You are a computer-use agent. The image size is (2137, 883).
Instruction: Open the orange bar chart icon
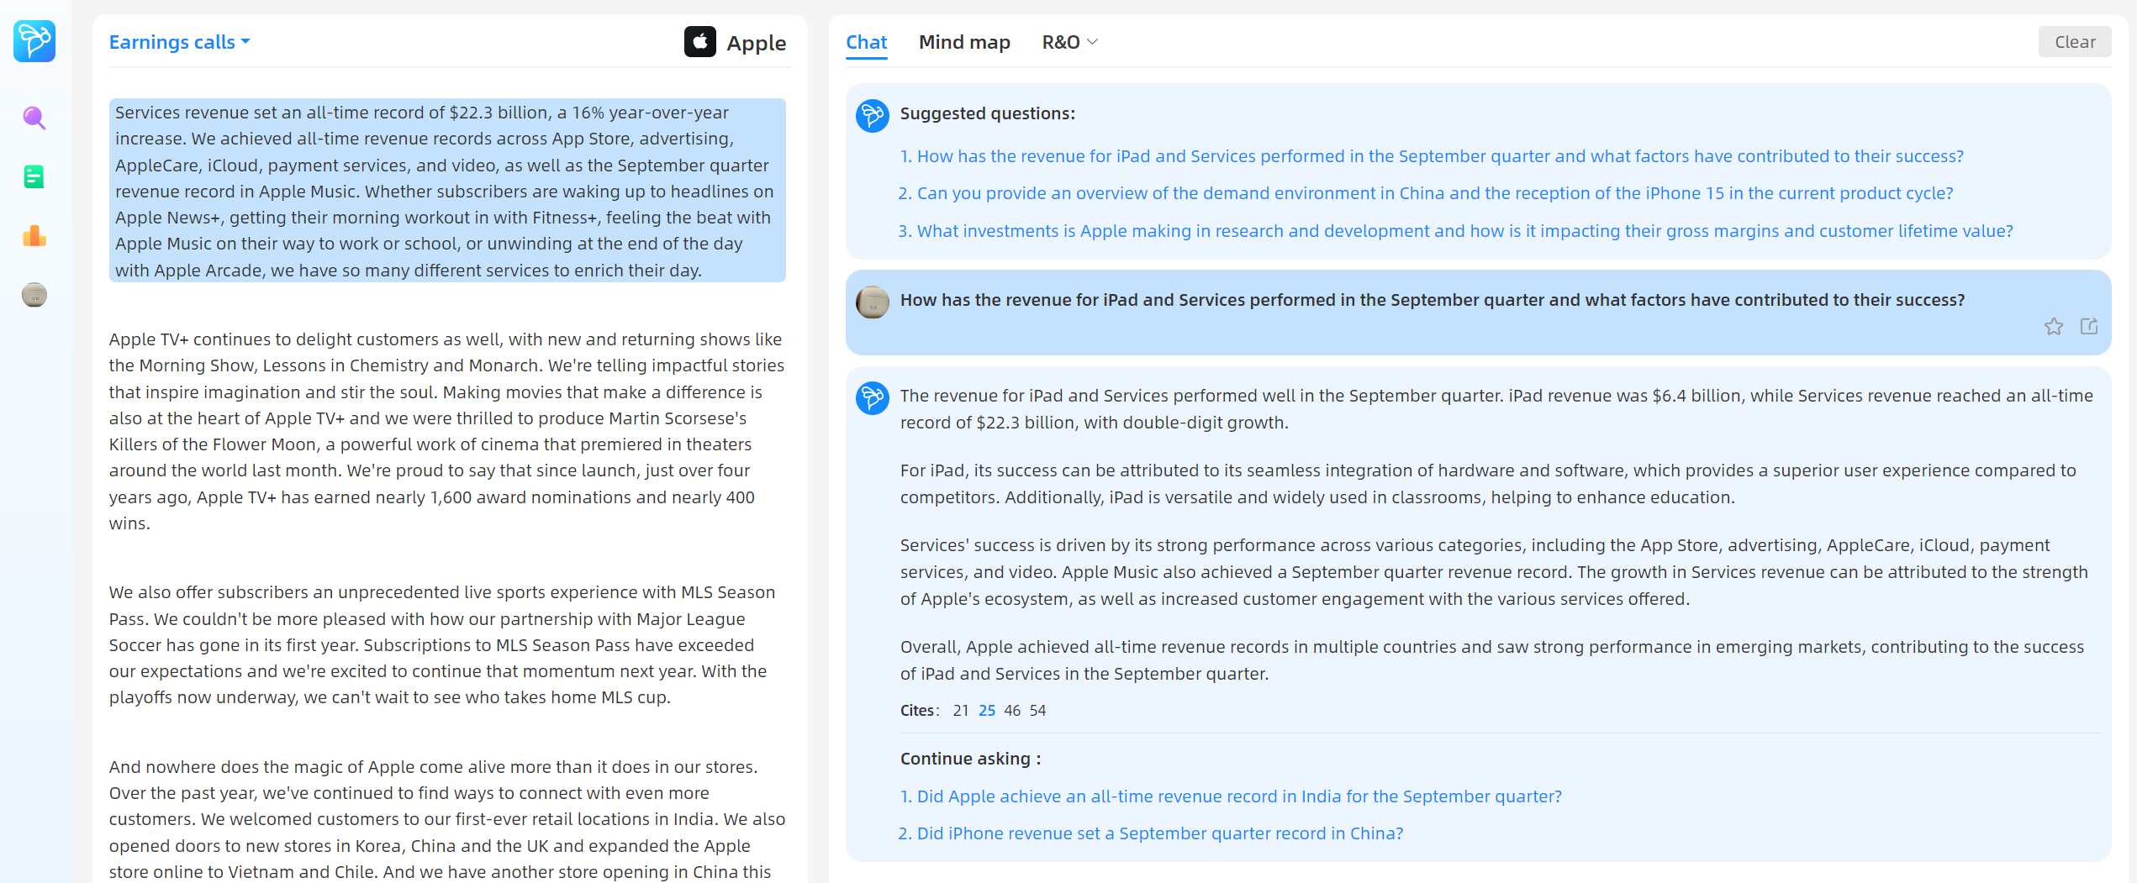(x=34, y=236)
